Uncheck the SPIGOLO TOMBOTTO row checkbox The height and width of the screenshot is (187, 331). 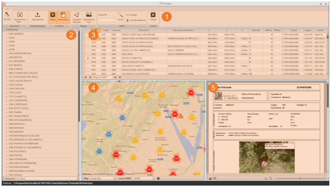tap(88, 58)
